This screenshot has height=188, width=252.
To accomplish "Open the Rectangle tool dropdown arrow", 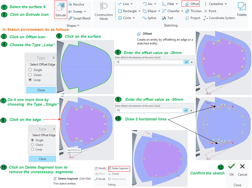I will click(x=139, y=11).
